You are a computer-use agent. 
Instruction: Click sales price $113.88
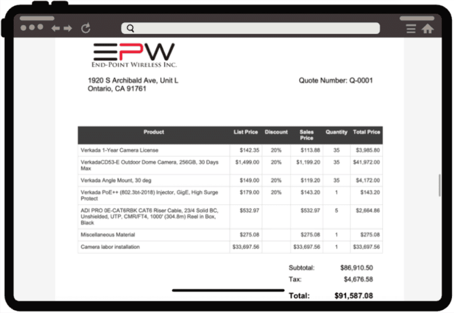coord(310,150)
